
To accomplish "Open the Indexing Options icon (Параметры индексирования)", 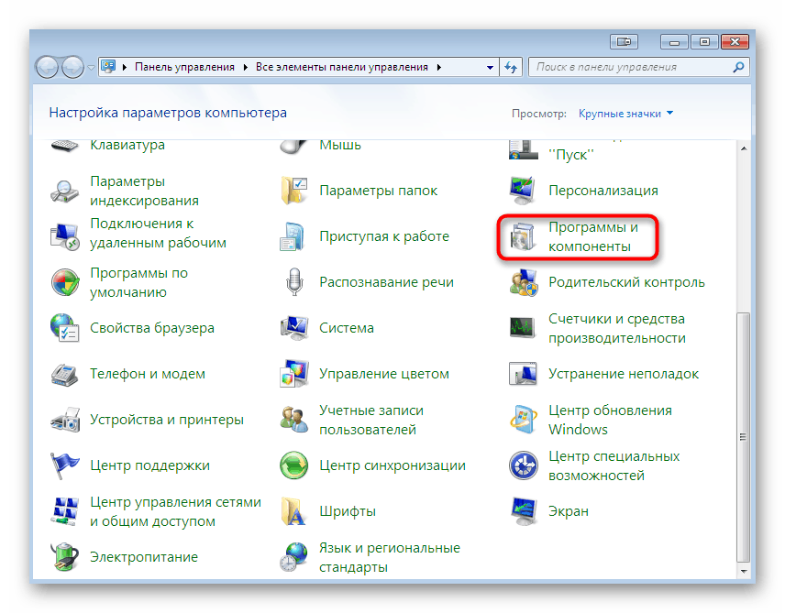I will coord(64,192).
